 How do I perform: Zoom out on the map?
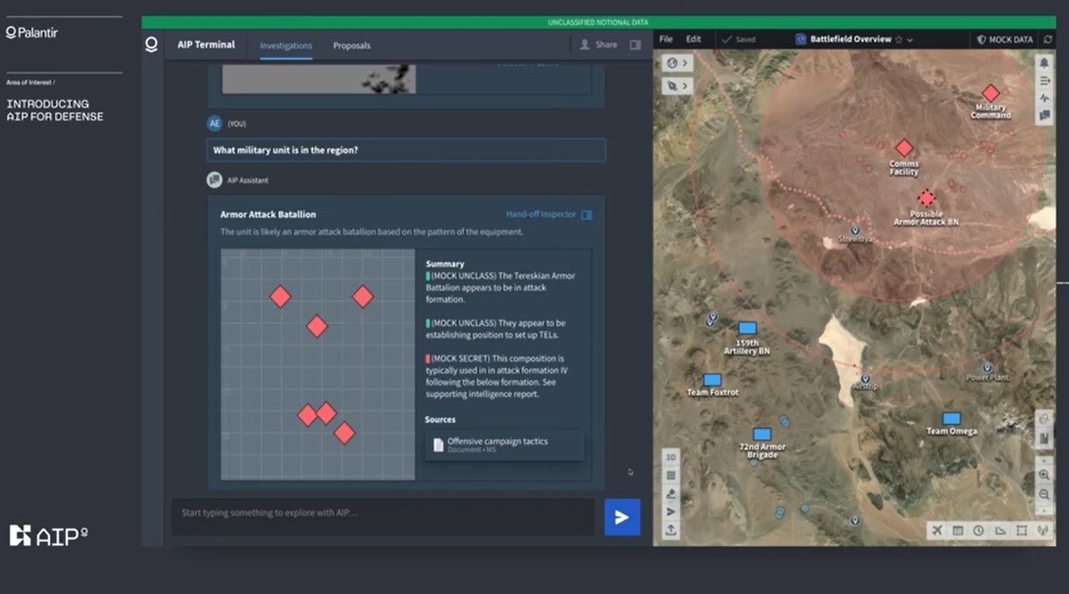[1044, 494]
